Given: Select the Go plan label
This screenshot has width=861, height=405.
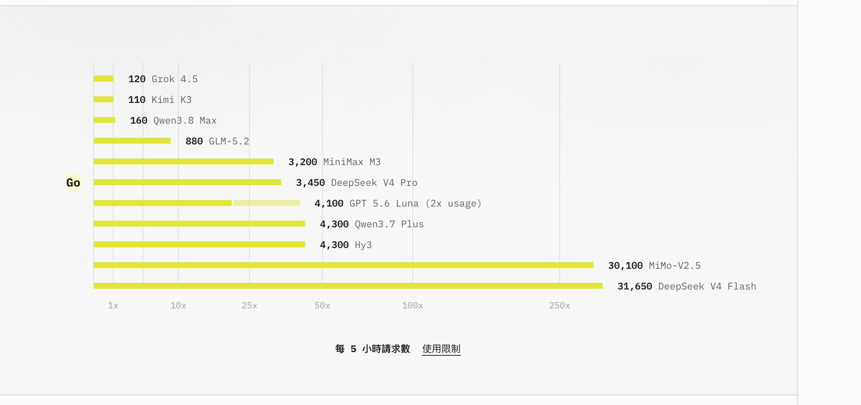Looking at the screenshot, I should pos(73,183).
